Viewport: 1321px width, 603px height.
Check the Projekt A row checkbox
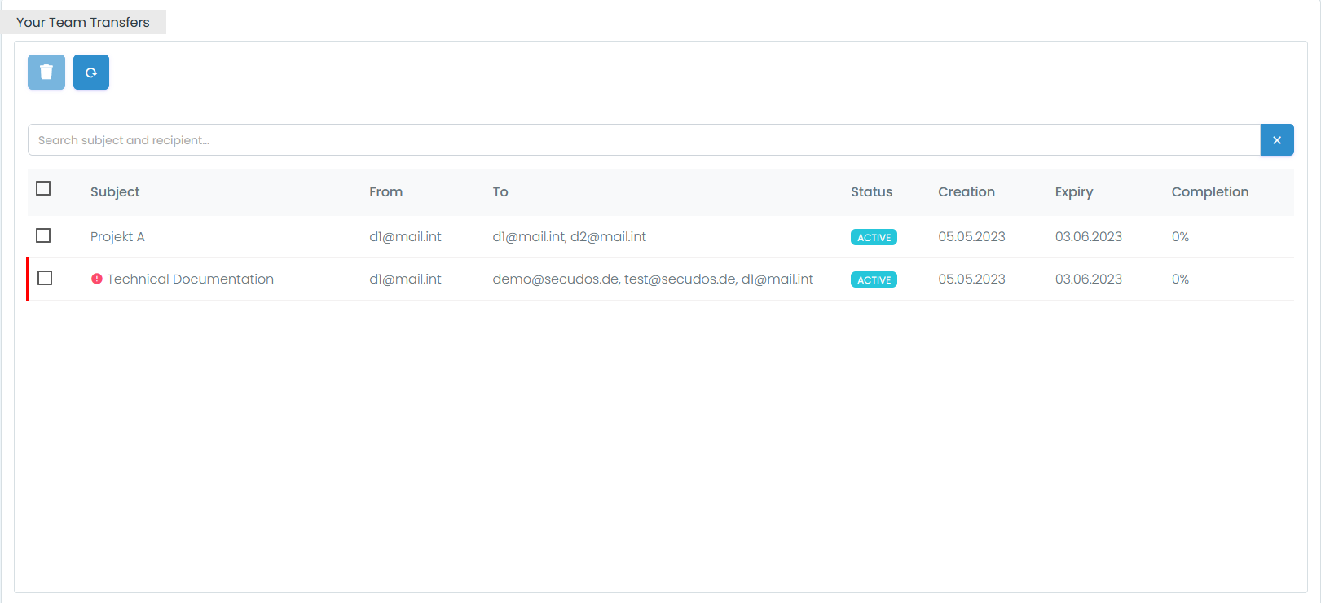click(x=44, y=235)
